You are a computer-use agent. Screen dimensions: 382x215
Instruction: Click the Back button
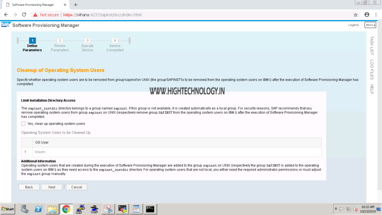click(29, 187)
